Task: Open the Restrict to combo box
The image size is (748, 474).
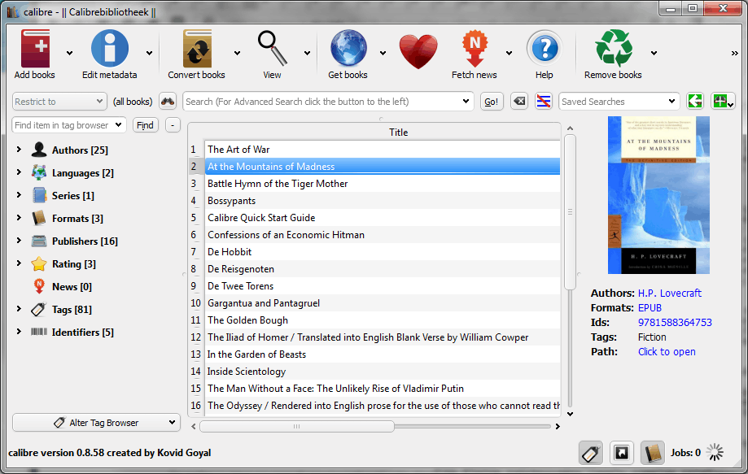Action: tap(59, 102)
